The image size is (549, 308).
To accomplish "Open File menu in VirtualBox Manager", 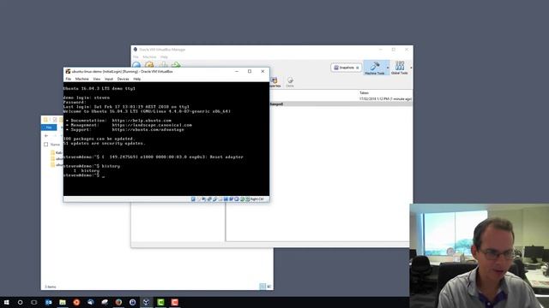I will pyautogui.click(x=136, y=57).
